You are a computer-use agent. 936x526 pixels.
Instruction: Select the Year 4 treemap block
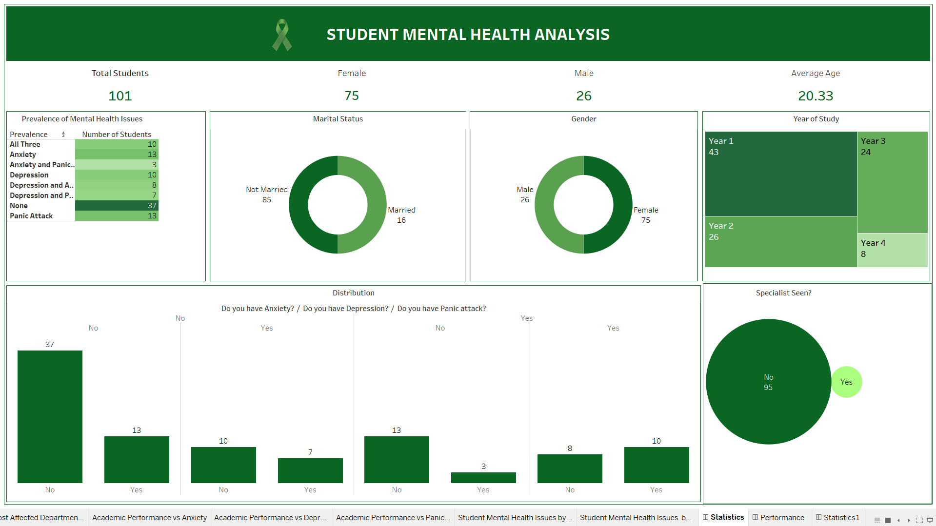point(892,250)
